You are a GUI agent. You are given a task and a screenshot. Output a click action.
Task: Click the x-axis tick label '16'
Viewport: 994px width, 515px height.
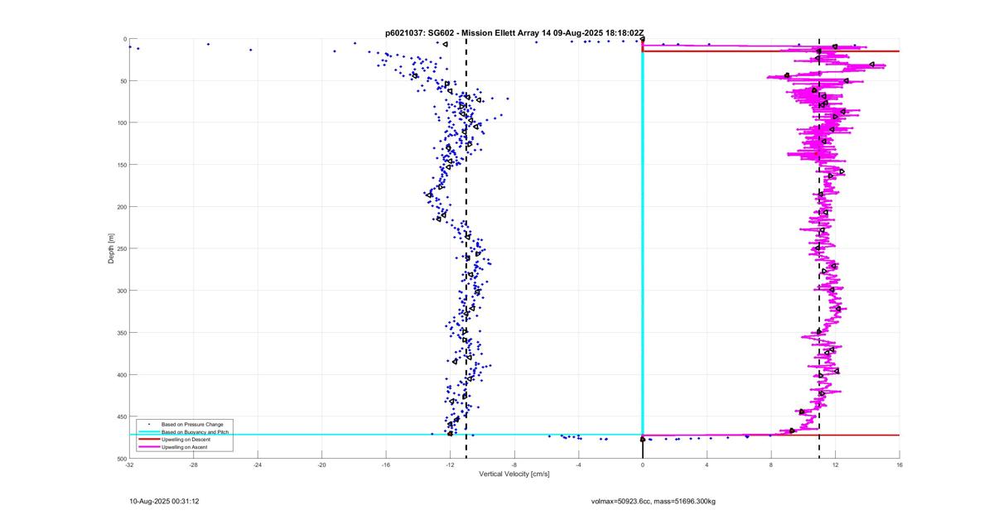900,464
